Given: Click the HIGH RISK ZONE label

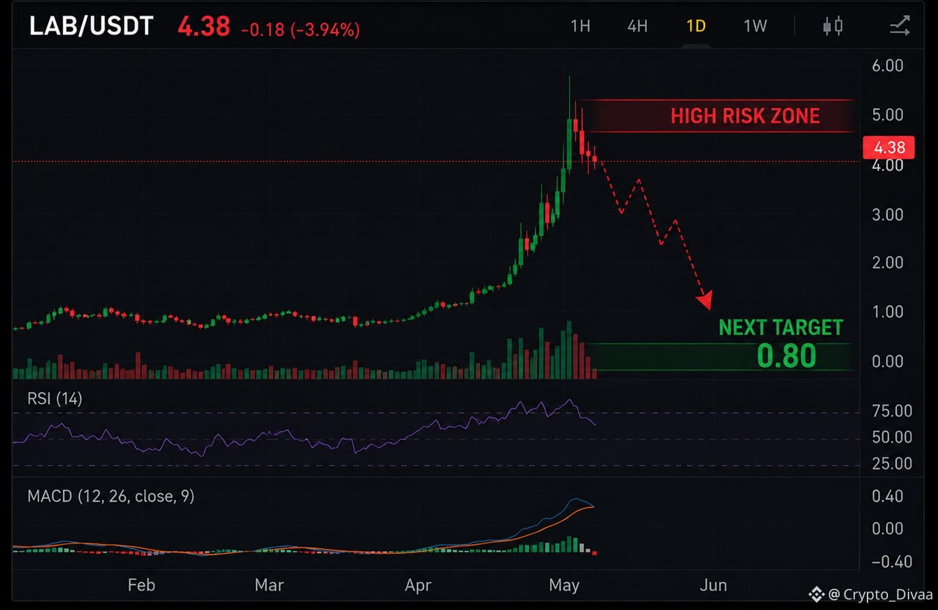Looking at the screenshot, I should (x=745, y=116).
